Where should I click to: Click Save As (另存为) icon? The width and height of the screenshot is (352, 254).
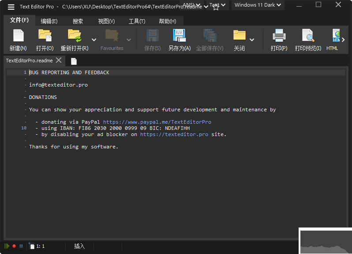pos(179,36)
